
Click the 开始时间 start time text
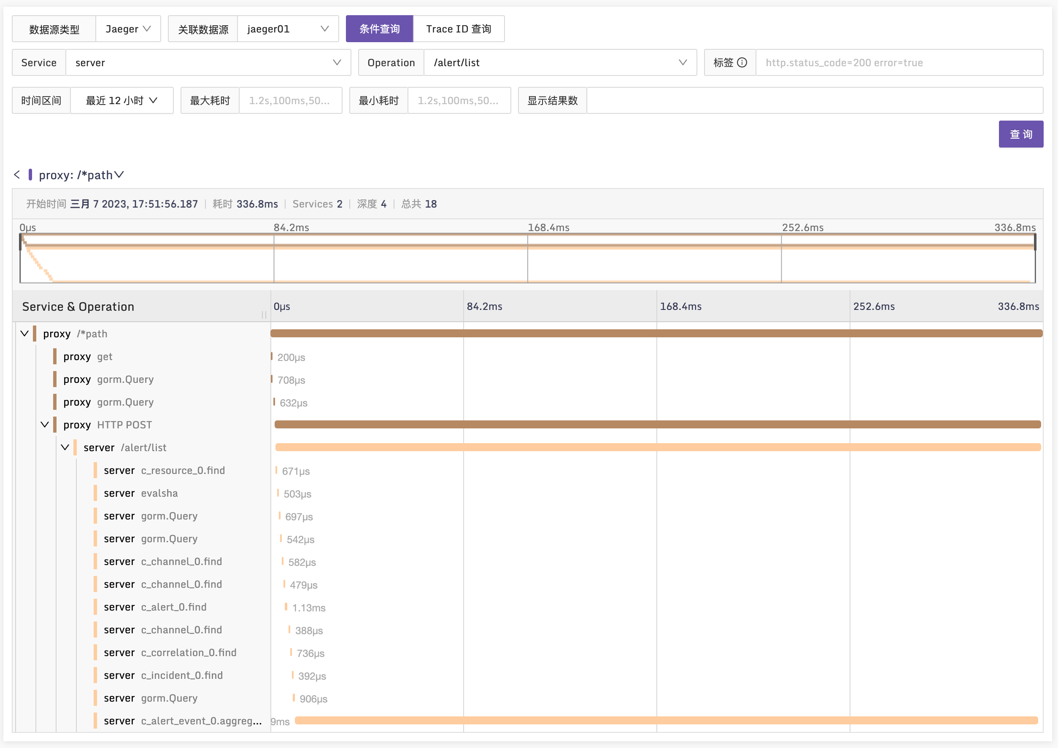(112, 204)
